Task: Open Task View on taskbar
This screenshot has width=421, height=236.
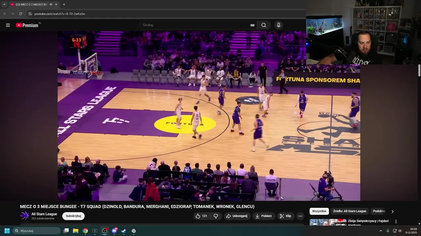Action: click(x=66, y=231)
